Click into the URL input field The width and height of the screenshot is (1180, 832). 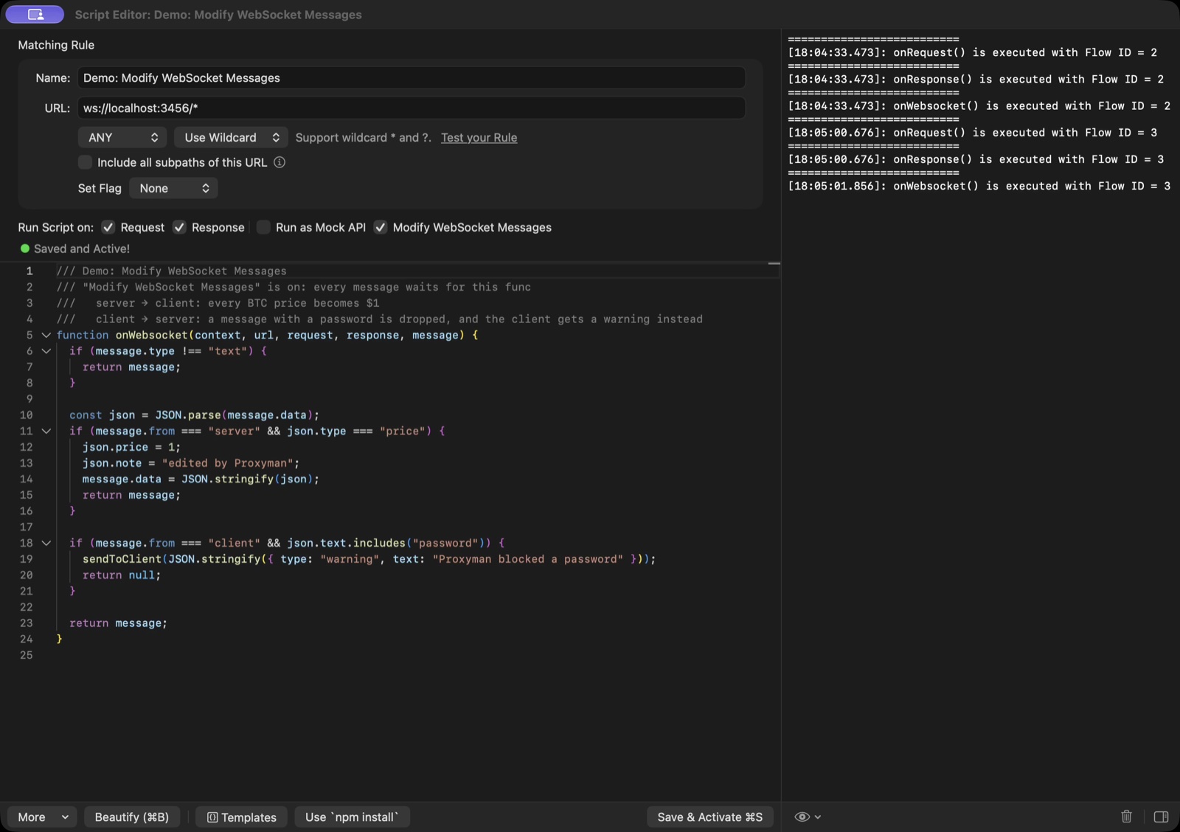tap(412, 108)
